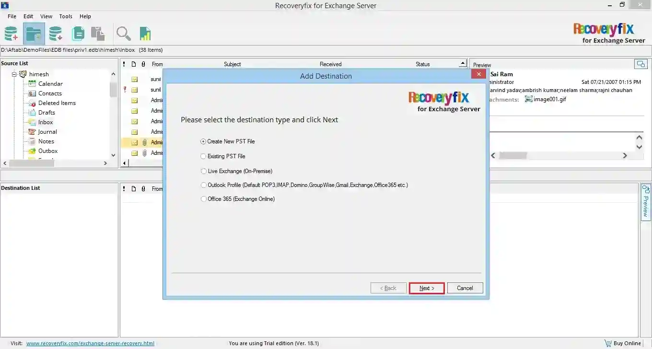The height and width of the screenshot is (349, 652).
Task: Click the attachment paperclip column header in source grid
Action: point(143,64)
